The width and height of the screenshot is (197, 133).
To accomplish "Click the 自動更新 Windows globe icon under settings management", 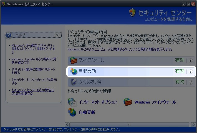I will pyautogui.click(x=72, y=112).
